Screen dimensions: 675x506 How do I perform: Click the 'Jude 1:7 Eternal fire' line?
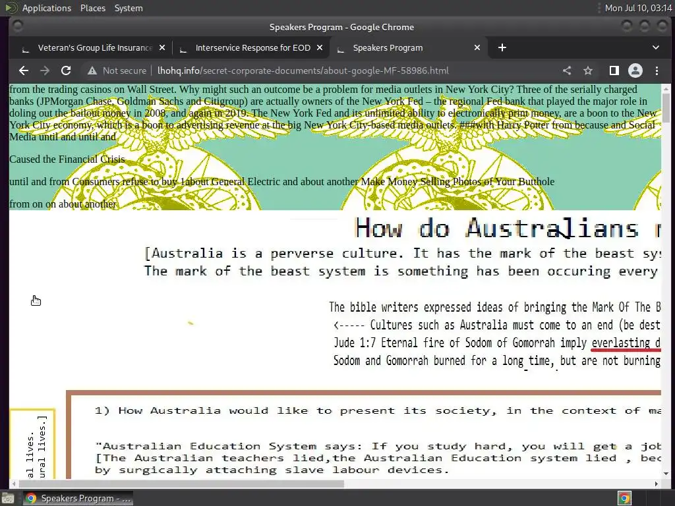[x=497, y=343]
